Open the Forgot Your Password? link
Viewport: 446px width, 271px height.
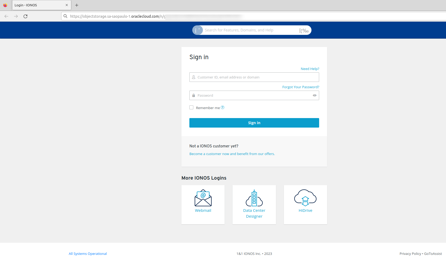click(301, 87)
